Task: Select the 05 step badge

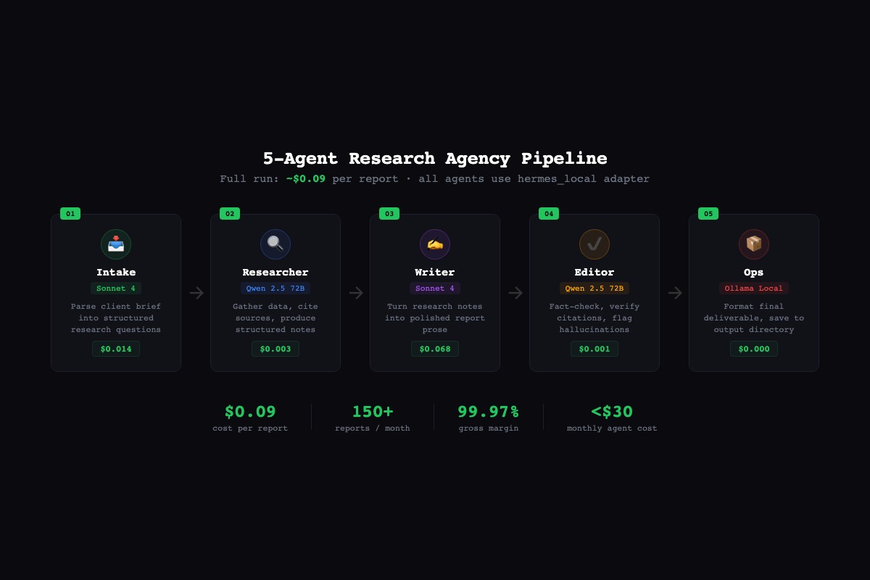Action: (708, 214)
